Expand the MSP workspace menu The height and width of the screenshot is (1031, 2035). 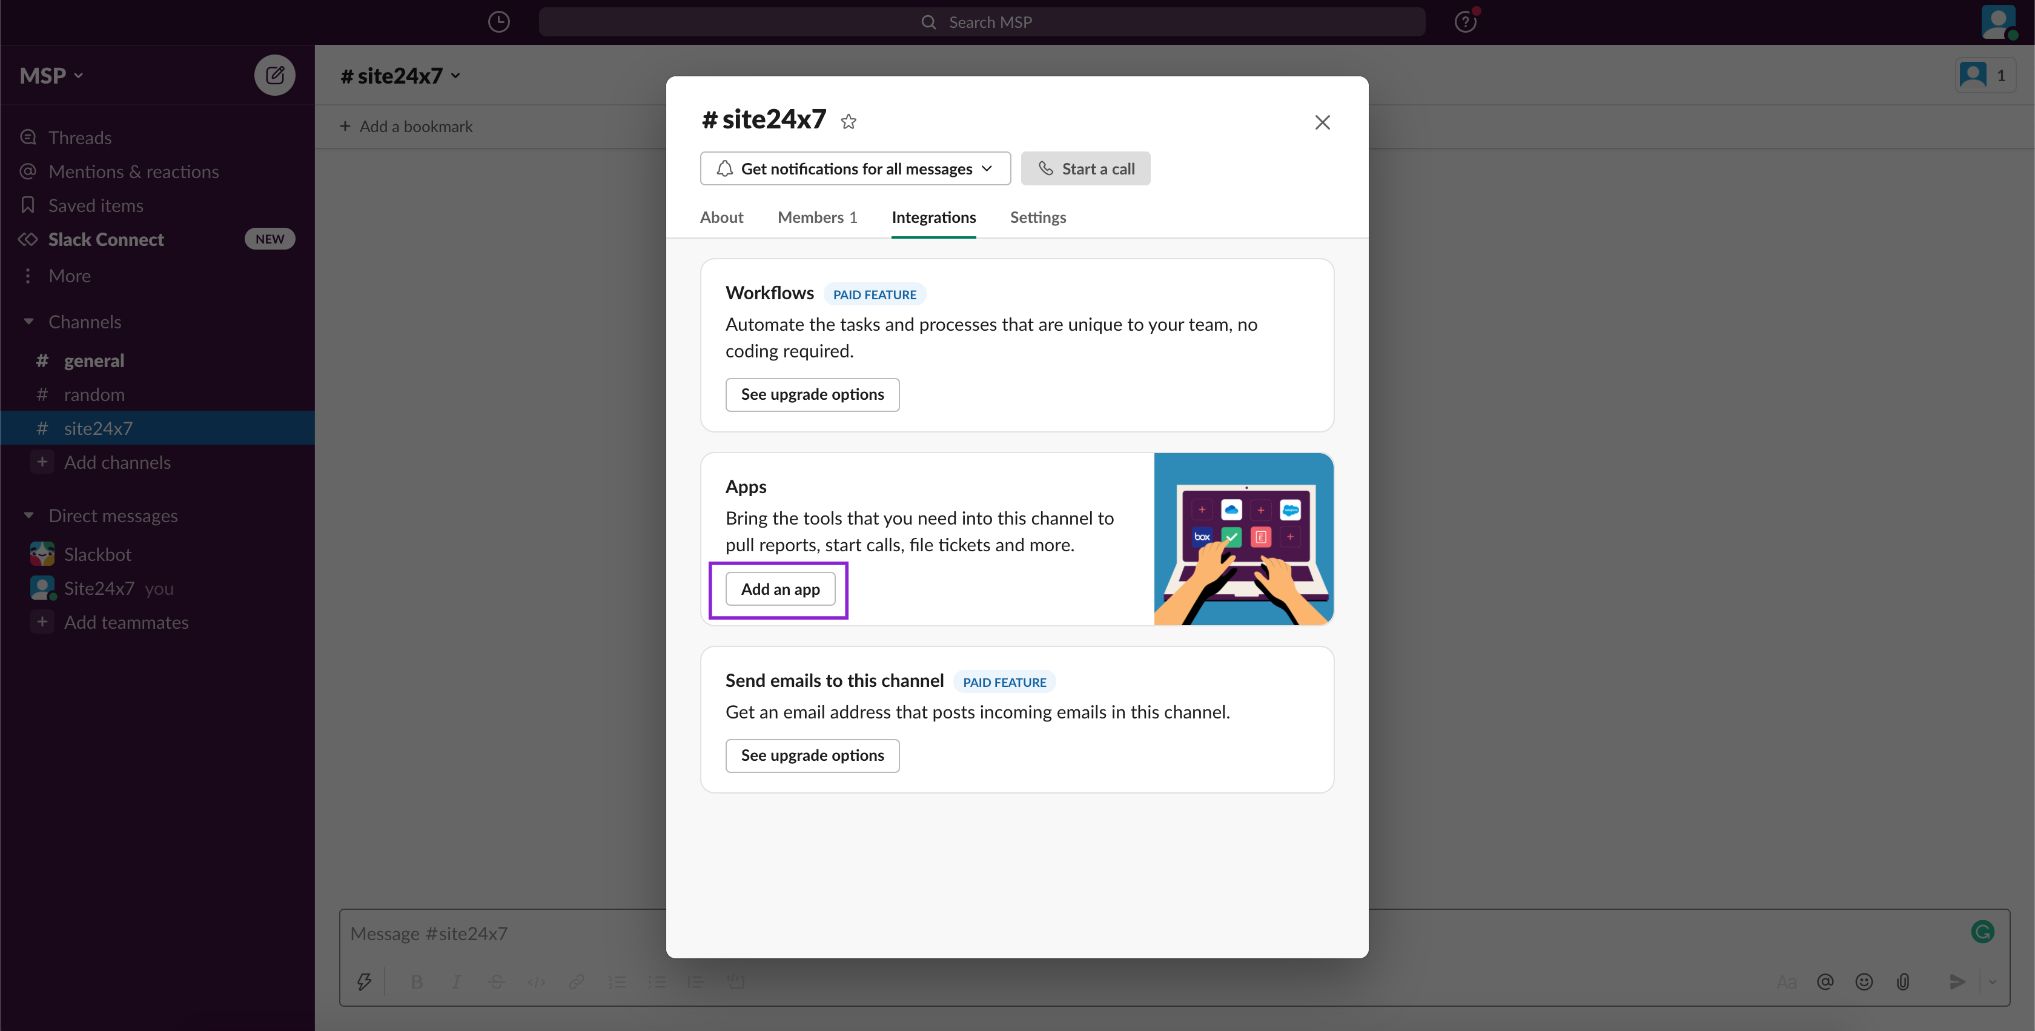pos(51,76)
